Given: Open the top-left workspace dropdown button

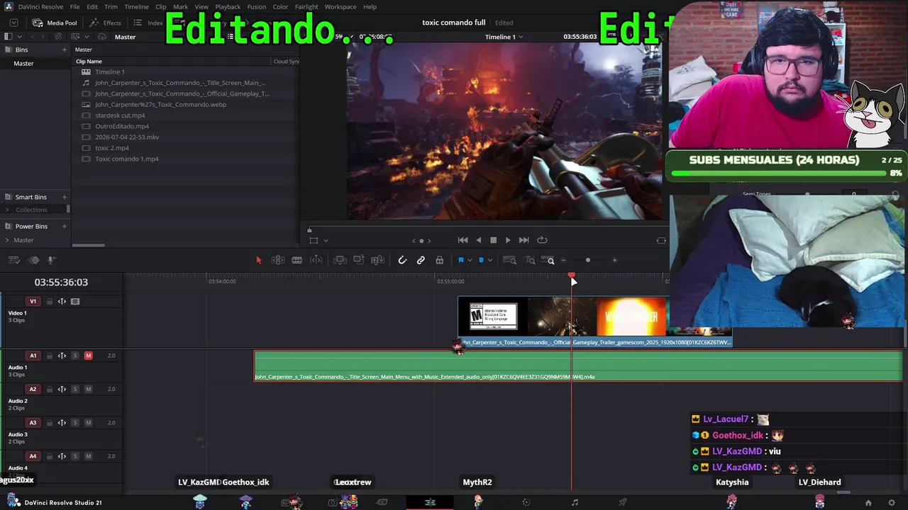Looking at the screenshot, I should (x=13, y=23).
